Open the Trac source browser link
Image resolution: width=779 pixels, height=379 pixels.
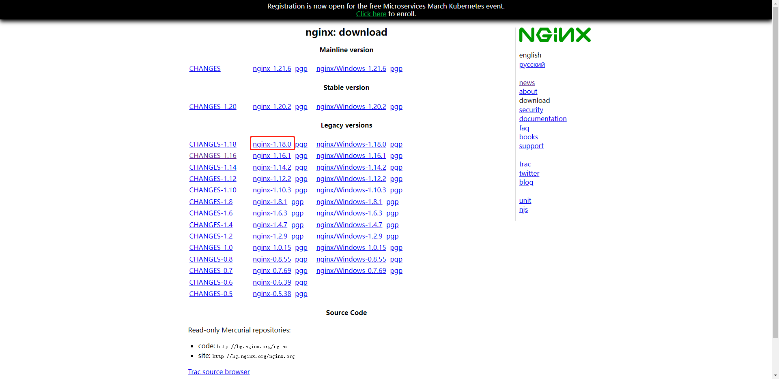pos(219,372)
